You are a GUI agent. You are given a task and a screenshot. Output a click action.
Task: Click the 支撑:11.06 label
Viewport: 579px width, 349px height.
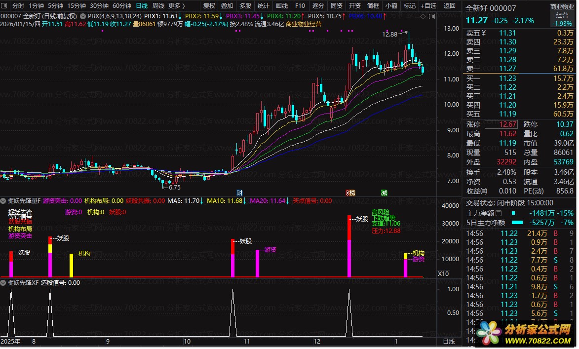pyautogui.click(x=386, y=224)
